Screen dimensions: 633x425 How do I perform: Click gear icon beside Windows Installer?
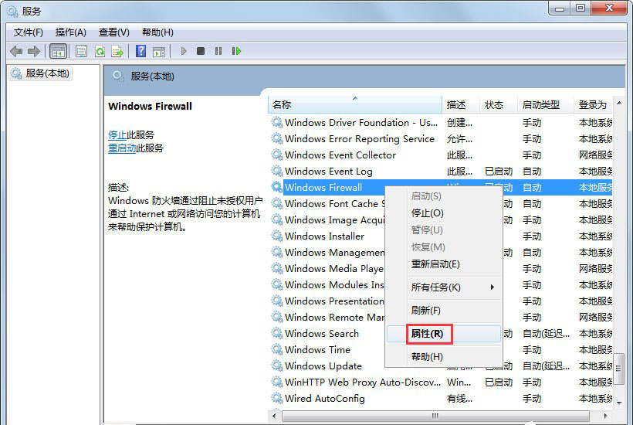point(276,236)
